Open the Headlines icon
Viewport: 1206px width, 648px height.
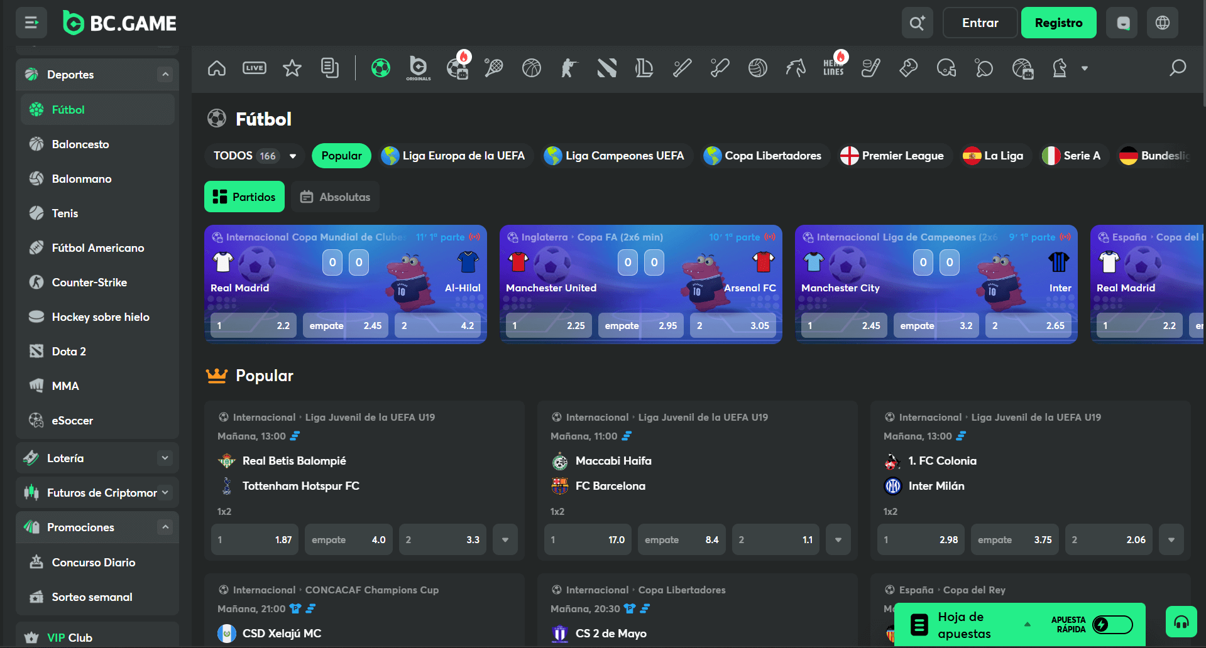834,67
